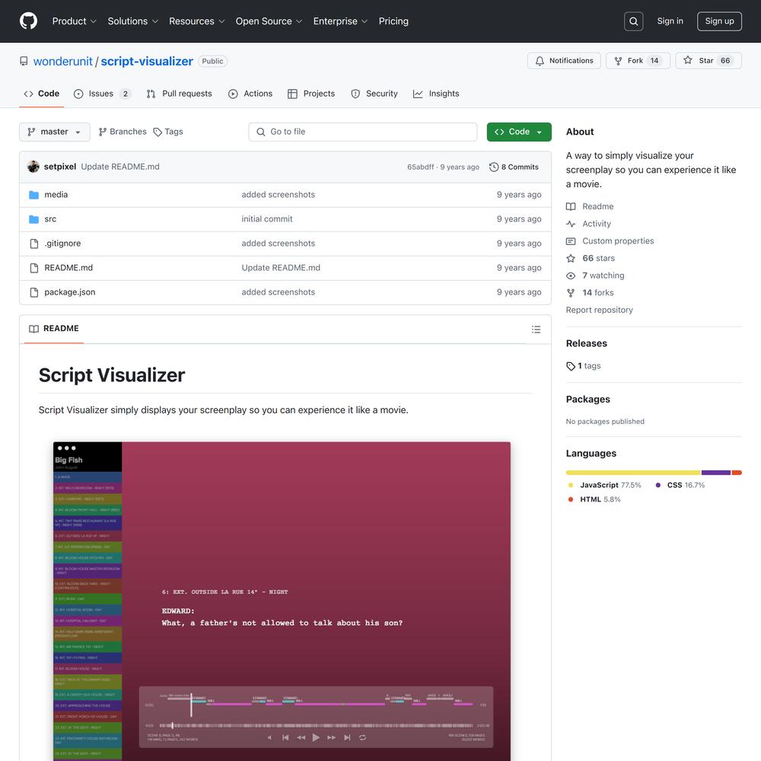The image size is (761, 761).
Task: Open the Issues tab
Action: click(103, 94)
